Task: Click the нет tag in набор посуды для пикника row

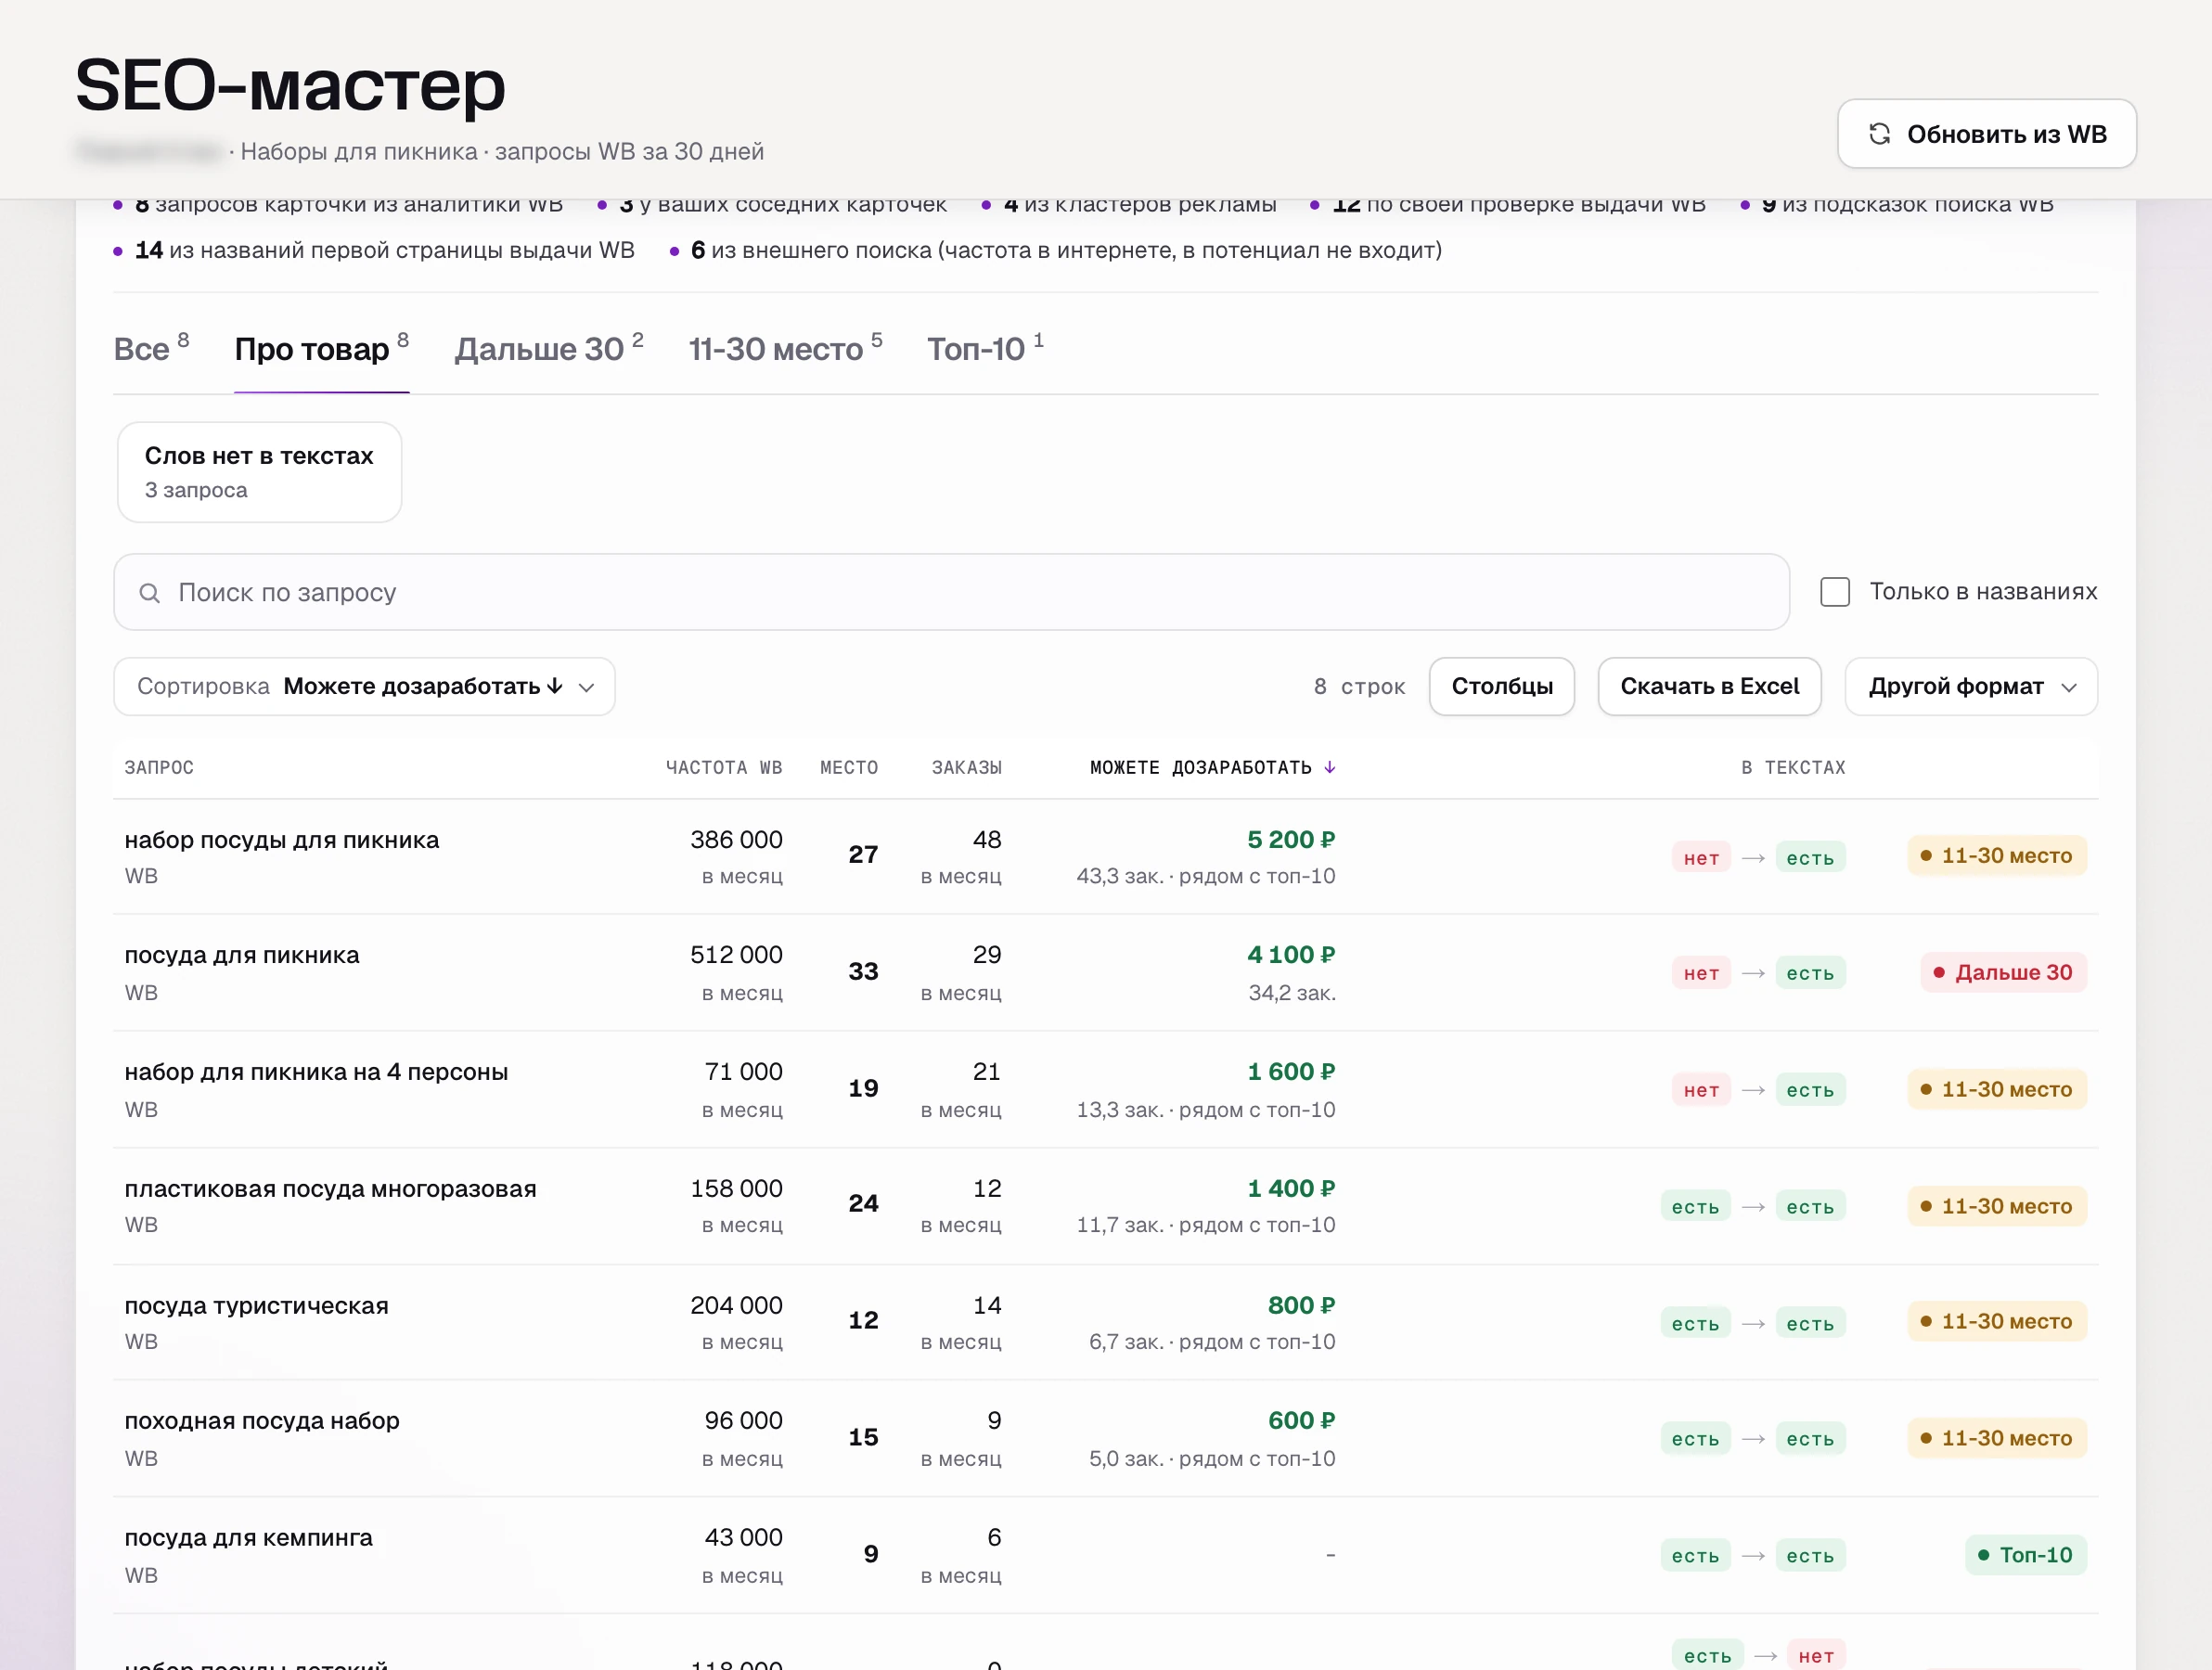Action: coord(1701,858)
